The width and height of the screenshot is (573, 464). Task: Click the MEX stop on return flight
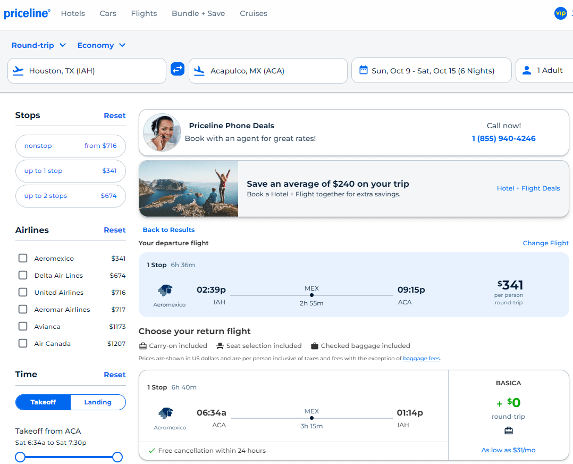tap(311, 411)
